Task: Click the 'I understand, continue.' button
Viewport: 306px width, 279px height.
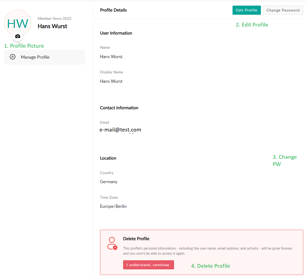Action: click(148, 265)
